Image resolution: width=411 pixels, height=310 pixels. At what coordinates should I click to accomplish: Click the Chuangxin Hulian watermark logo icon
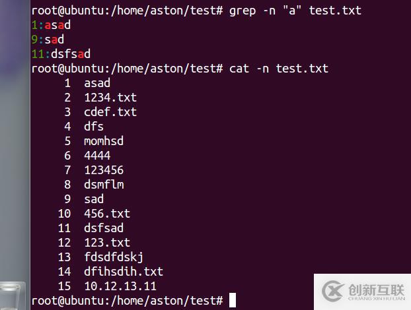tap(332, 291)
